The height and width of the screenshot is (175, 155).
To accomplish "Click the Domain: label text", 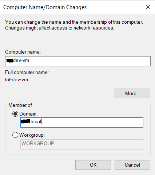I will coord(28,114).
